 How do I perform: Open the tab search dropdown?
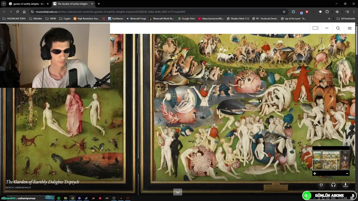(x=4, y=4)
